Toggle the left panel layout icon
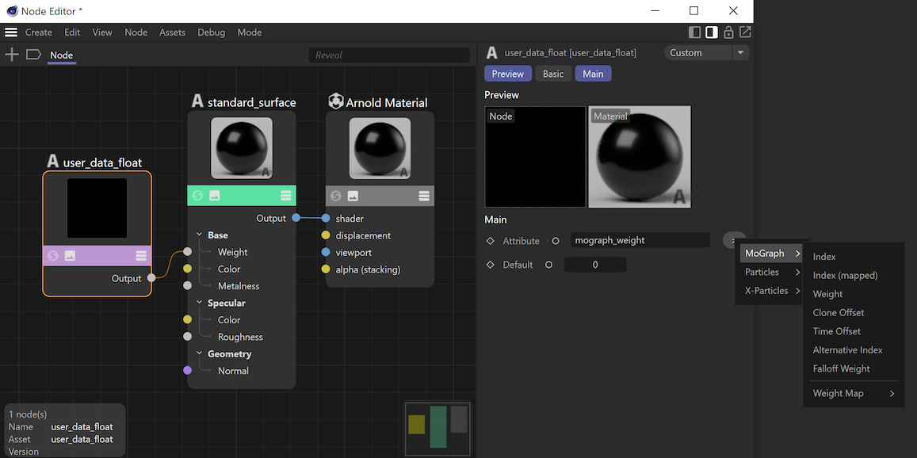917x458 pixels. (695, 32)
